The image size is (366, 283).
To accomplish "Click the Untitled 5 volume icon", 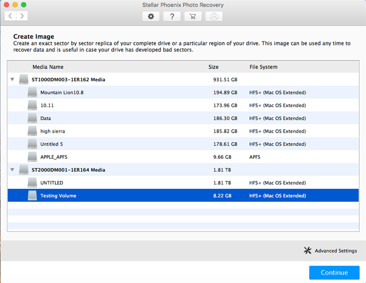I will (x=32, y=144).
